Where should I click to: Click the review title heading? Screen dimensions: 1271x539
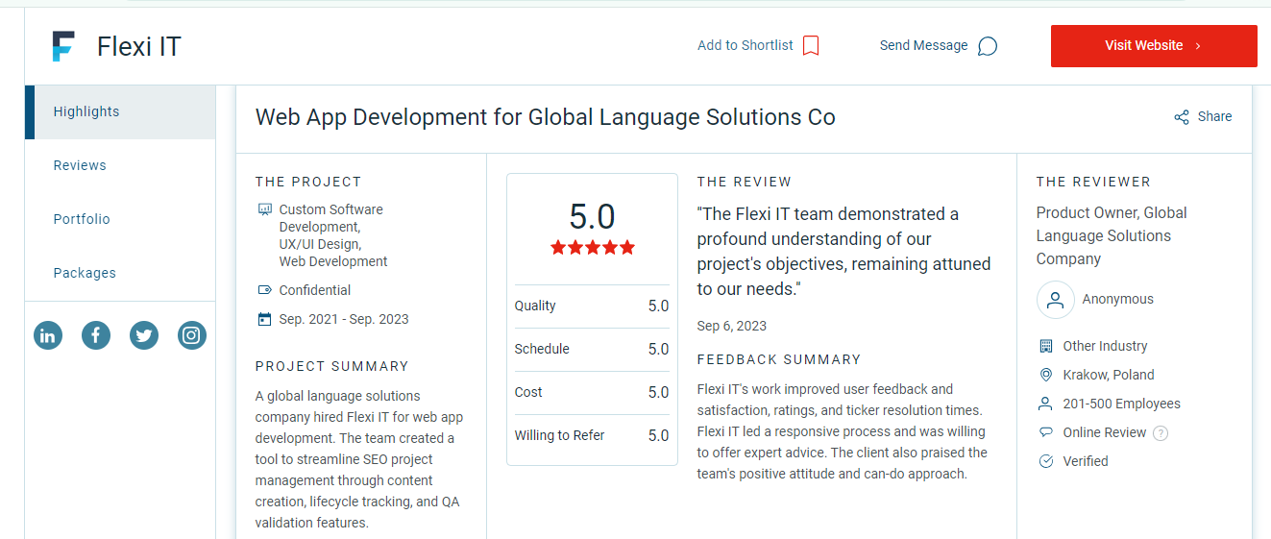tap(545, 117)
